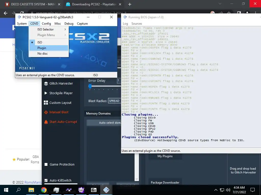The height and width of the screenshot is (195, 261).
Task: Click the Custom Layout grid icon
Action: coord(46,103)
